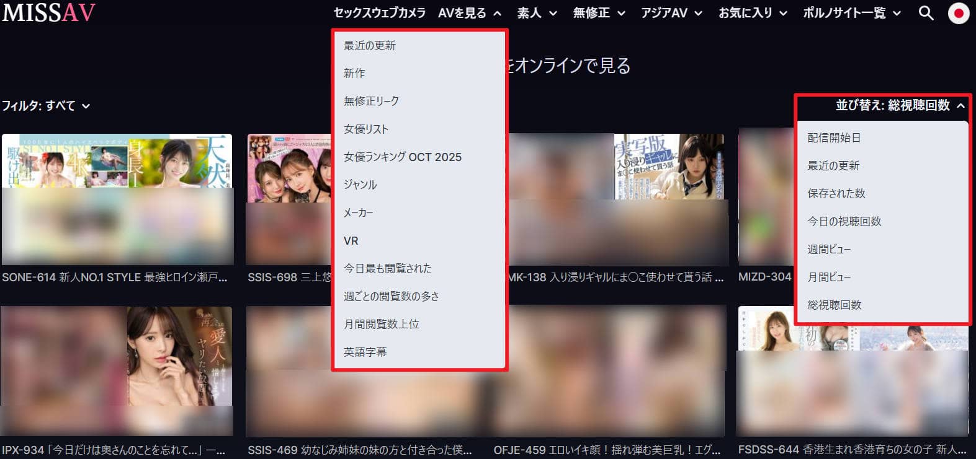The height and width of the screenshot is (459, 976).
Task: Expand the お気に入り menu
Action: tap(752, 13)
